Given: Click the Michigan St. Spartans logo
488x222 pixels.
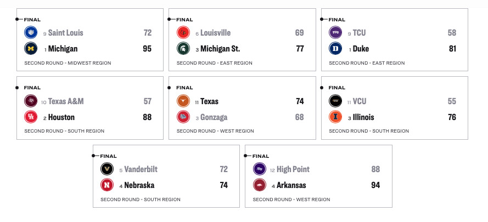Looking at the screenshot, I should (x=183, y=49).
